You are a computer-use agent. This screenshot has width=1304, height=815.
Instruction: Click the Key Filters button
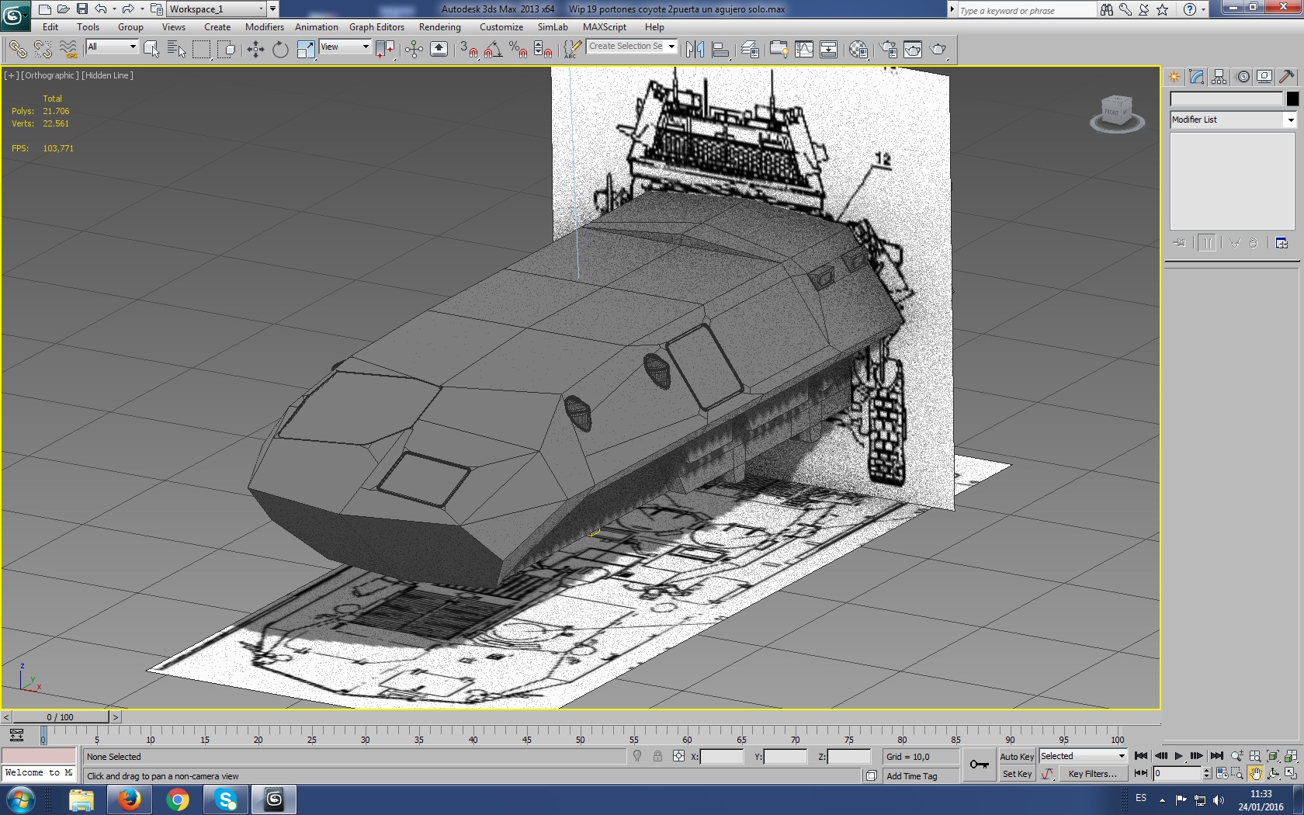tap(1092, 774)
